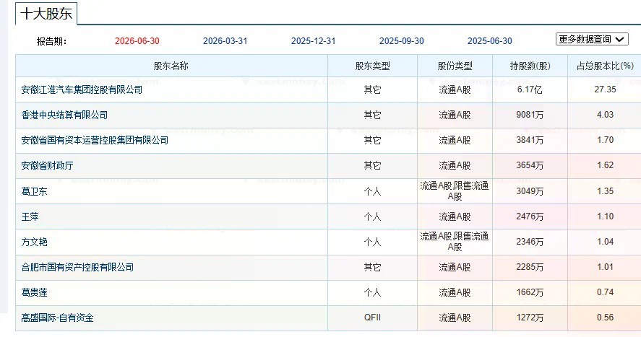Select the 9081万 holdings cell
This screenshot has width=641, height=337.
coord(530,115)
